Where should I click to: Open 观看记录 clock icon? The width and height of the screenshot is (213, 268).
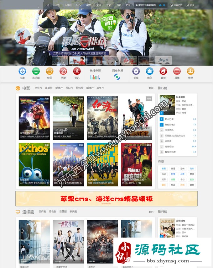[x=171, y=5]
